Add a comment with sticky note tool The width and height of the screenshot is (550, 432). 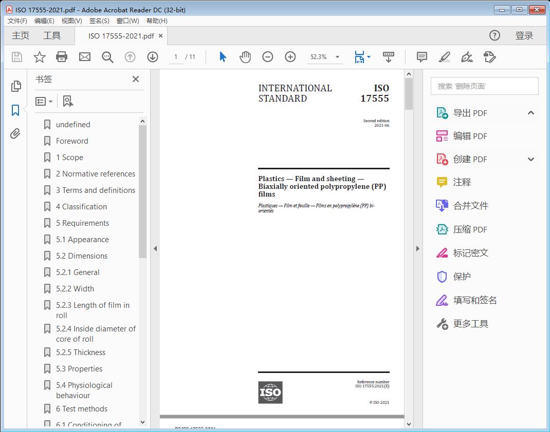[x=422, y=57]
